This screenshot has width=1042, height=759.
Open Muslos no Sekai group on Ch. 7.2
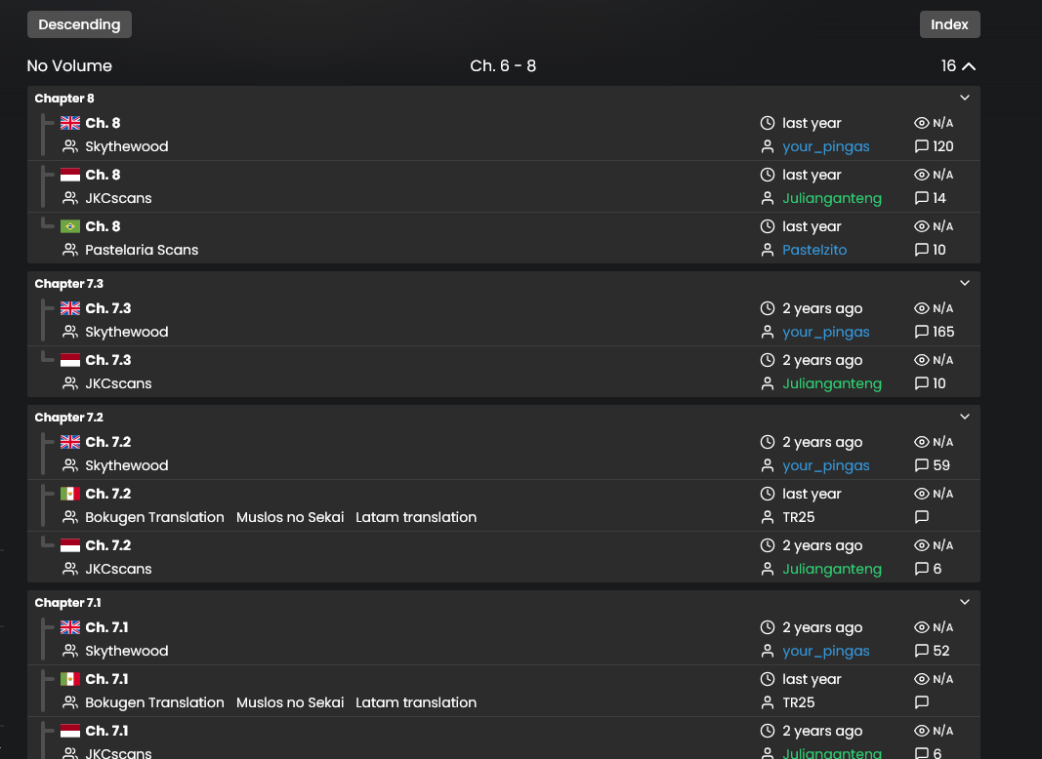click(x=290, y=517)
